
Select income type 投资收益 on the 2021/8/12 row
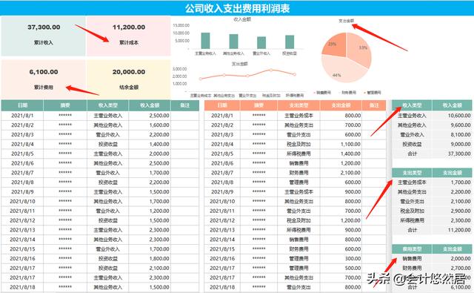point(108,220)
